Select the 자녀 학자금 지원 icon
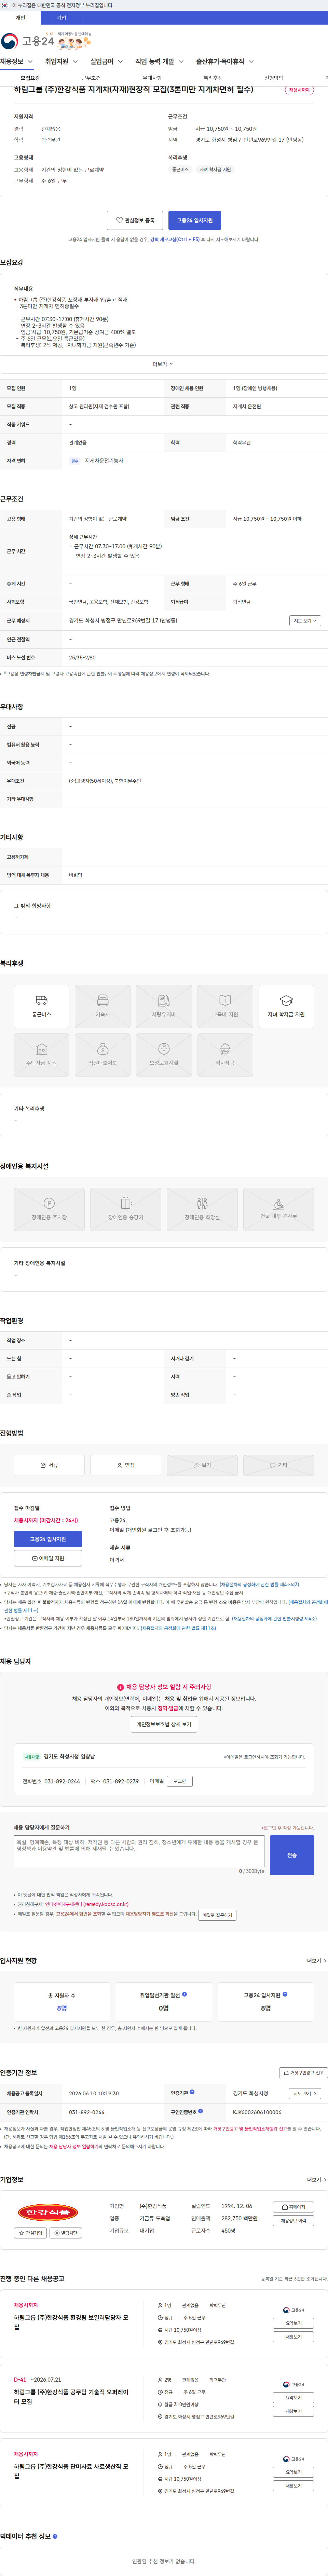The width and height of the screenshot is (328, 2576). point(286,1006)
